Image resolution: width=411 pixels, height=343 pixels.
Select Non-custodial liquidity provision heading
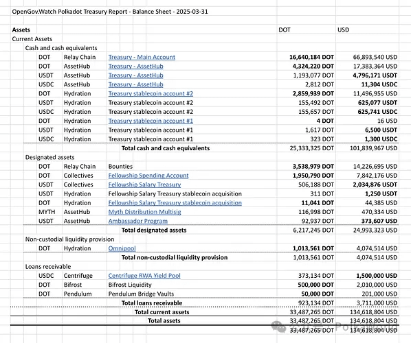[69, 239]
